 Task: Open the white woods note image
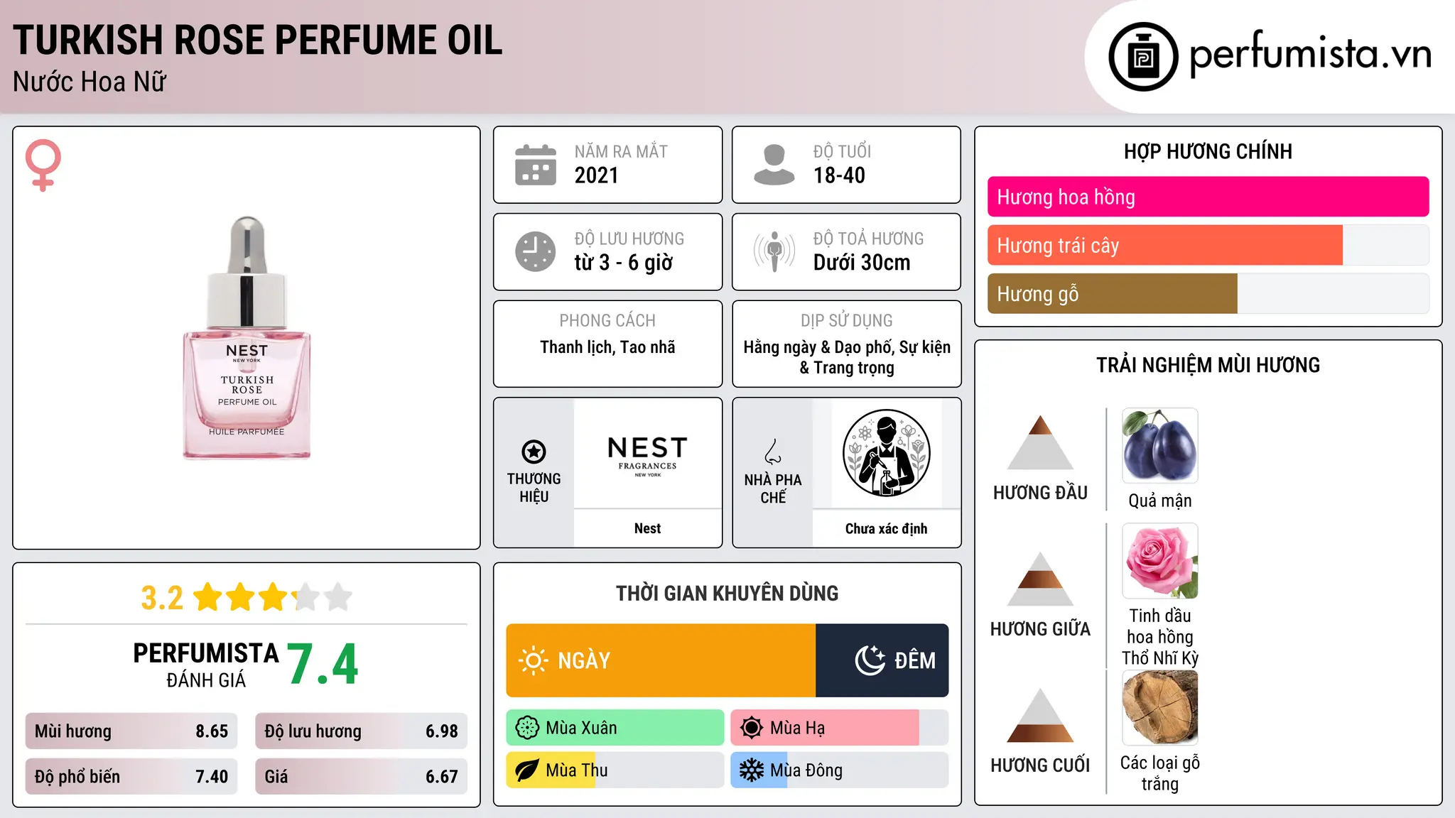tap(1160, 708)
